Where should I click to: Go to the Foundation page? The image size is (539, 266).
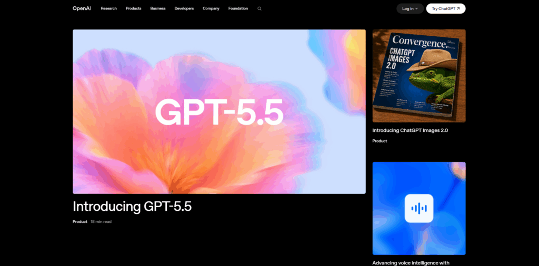pyautogui.click(x=238, y=8)
